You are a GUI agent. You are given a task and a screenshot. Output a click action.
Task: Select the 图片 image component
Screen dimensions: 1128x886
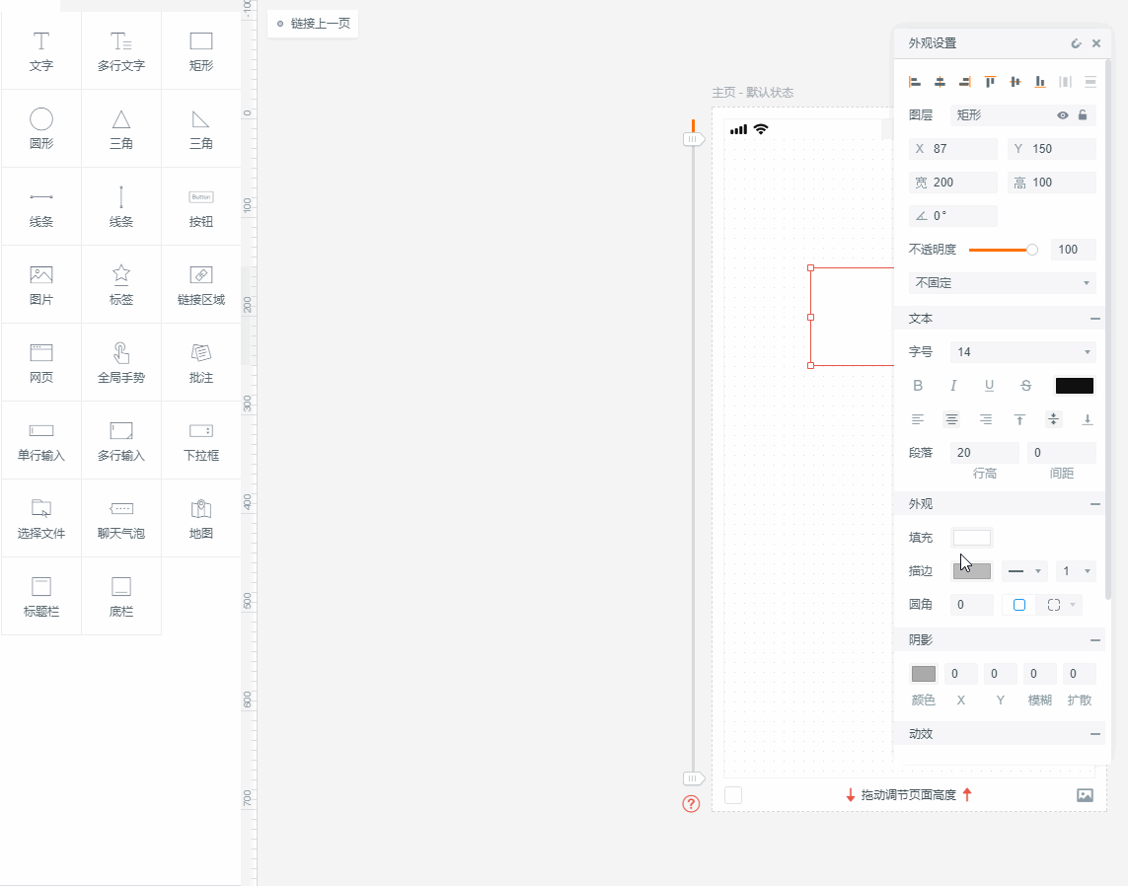[x=41, y=285]
